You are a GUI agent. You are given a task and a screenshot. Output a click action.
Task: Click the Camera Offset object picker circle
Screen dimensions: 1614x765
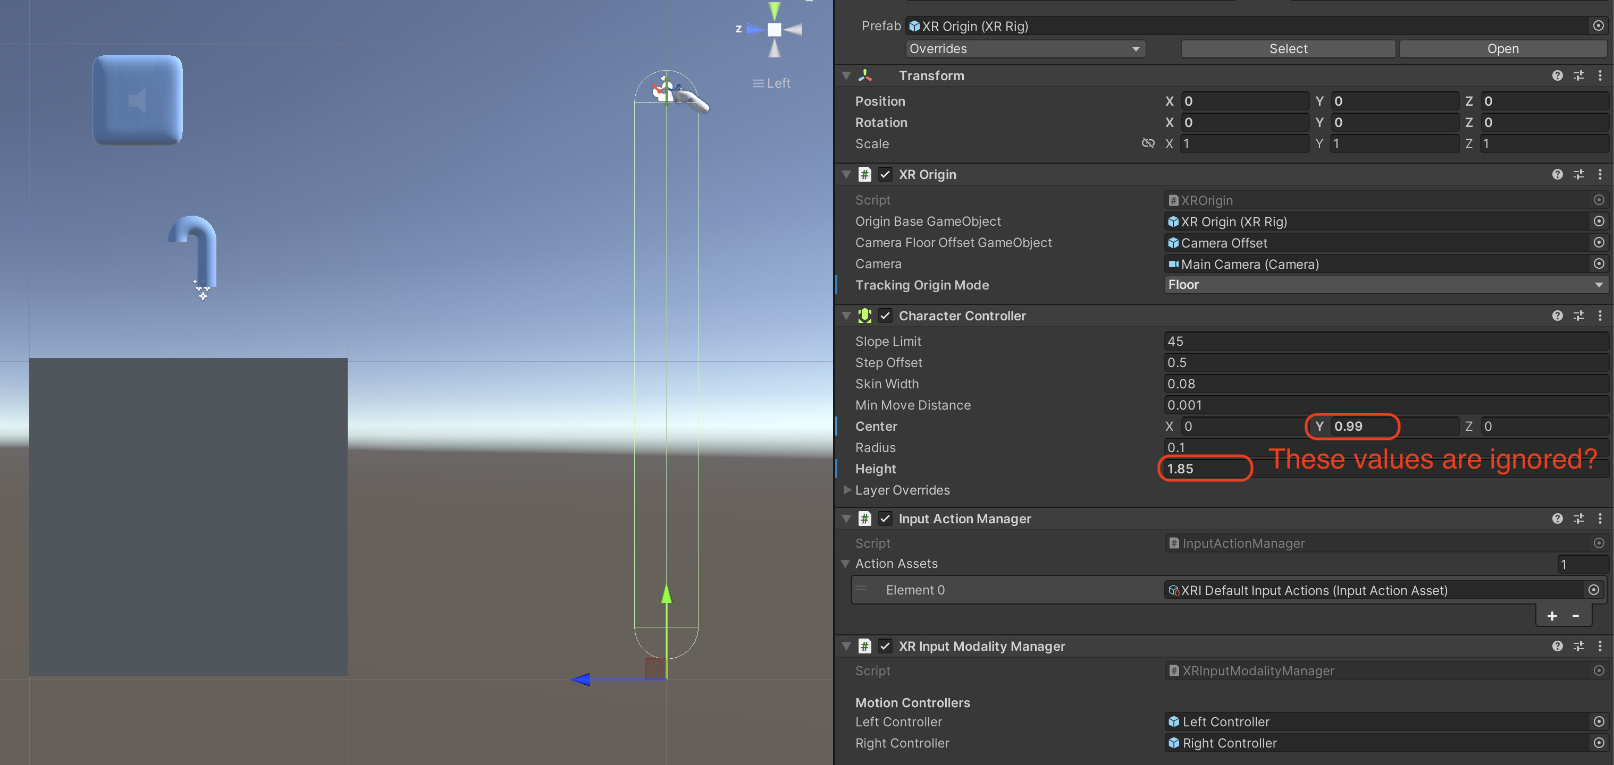[x=1599, y=243]
